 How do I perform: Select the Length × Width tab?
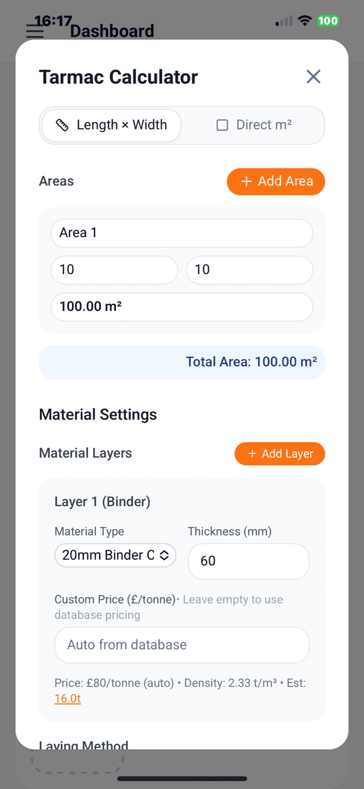110,125
